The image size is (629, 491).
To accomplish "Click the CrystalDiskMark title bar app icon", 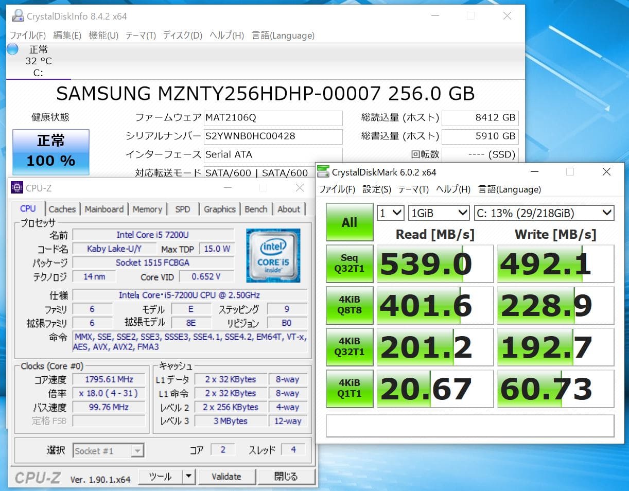I will 323,171.
